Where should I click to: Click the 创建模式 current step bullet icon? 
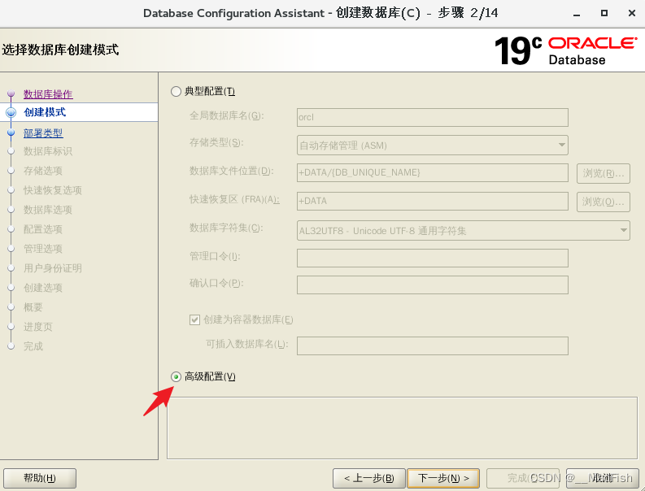pos(11,112)
